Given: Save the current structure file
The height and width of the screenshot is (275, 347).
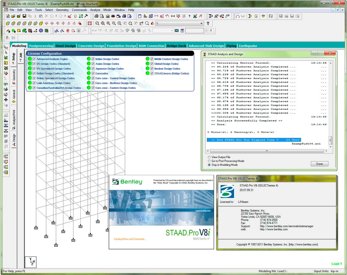Looking at the screenshot, I should coord(24,16).
